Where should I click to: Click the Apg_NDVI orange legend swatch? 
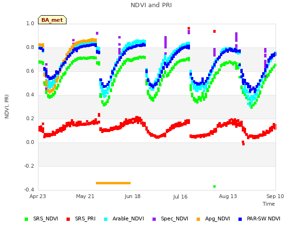click(198, 219)
